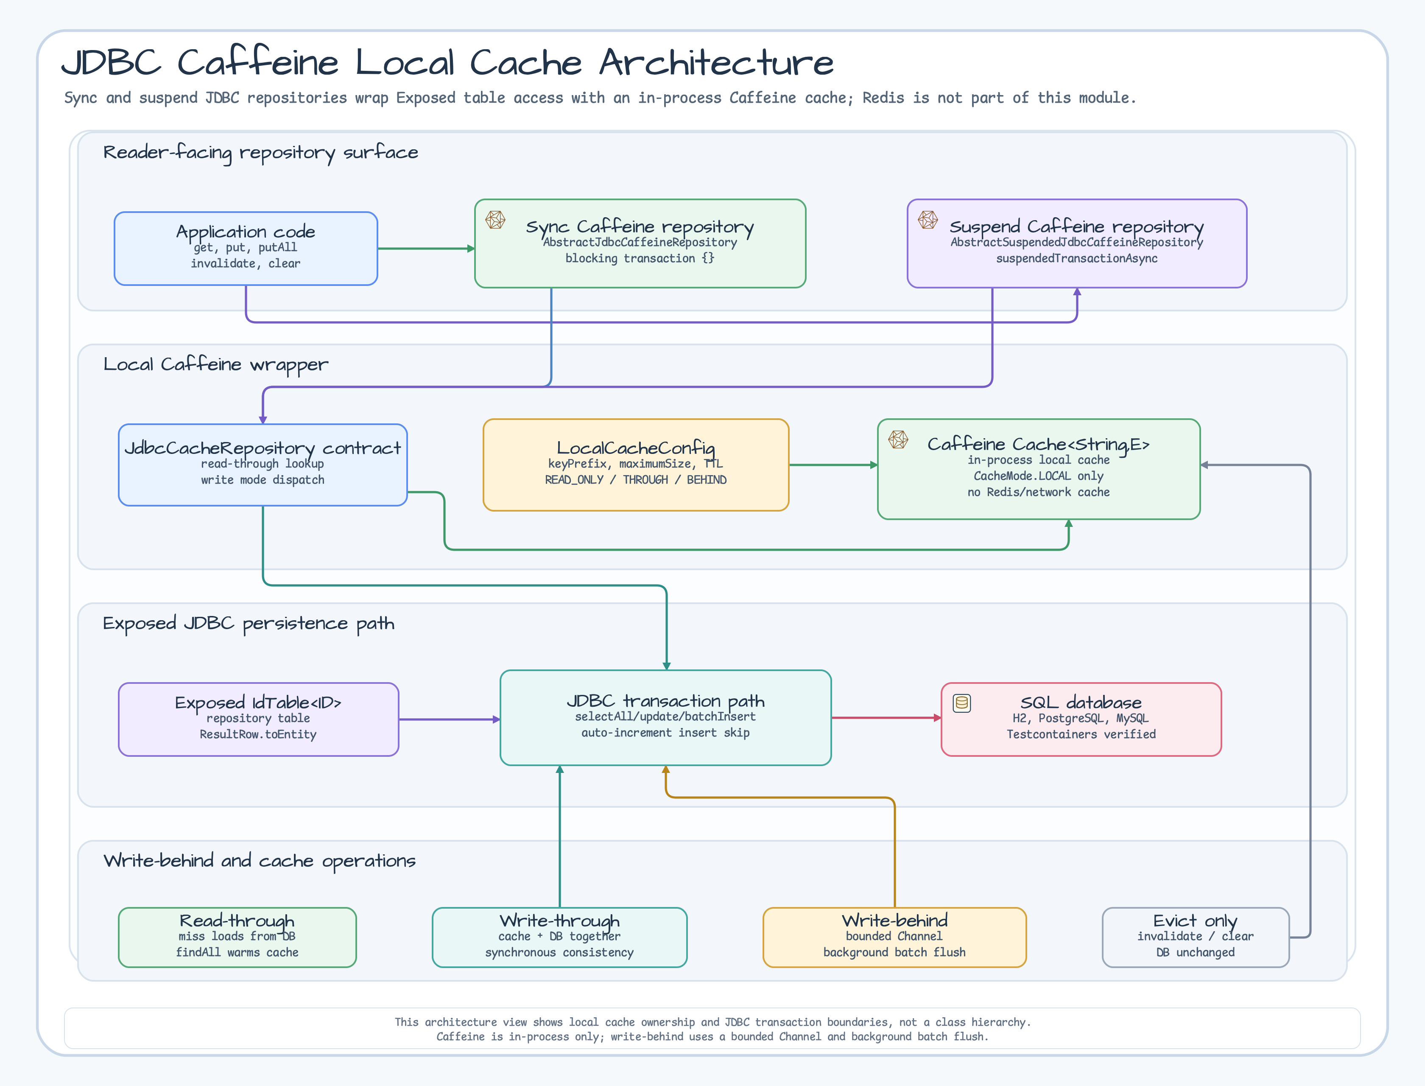Viewport: 1425px width, 1086px height.
Task: Select the SQL database box
Action: pyautogui.click(x=1081, y=719)
